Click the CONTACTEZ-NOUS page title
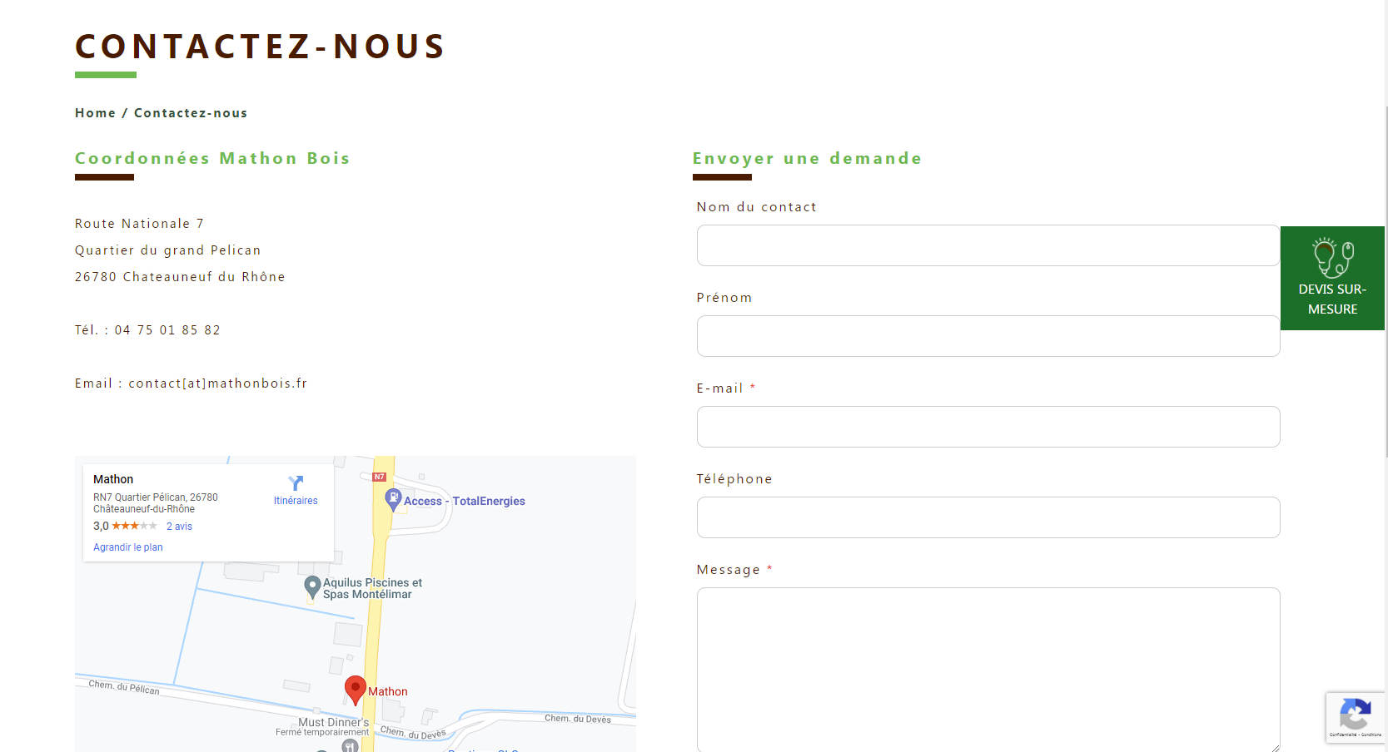The height and width of the screenshot is (752, 1388). tap(261, 47)
